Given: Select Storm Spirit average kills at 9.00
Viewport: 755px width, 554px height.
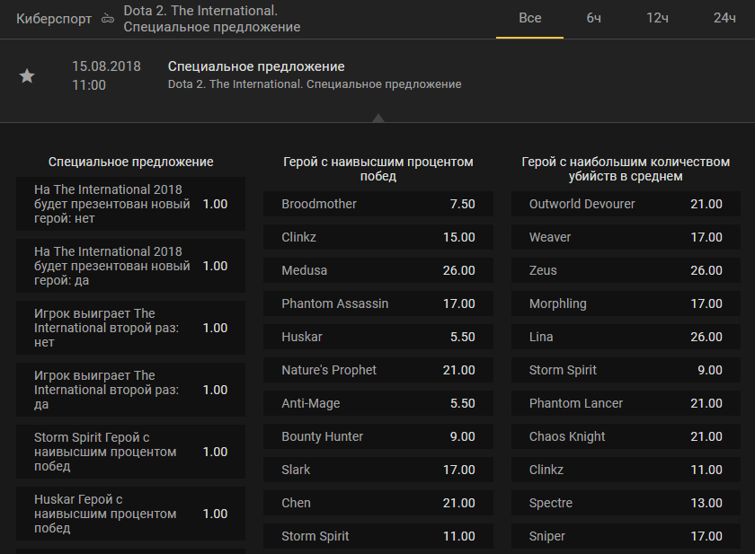Looking at the screenshot, I should coord(626,370).
